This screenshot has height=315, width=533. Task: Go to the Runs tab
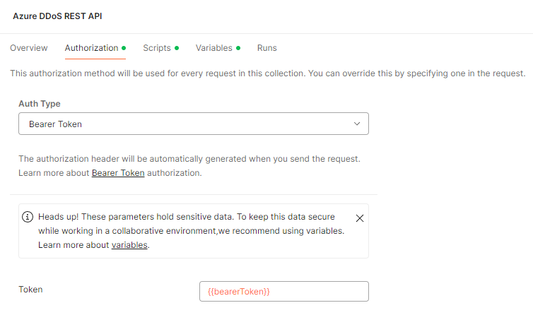(266, 48)
